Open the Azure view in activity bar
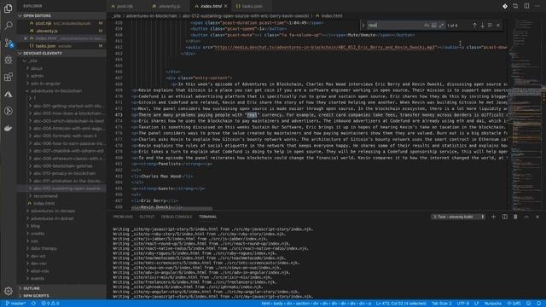Image resolution: width=546 pixels, height=307 pixels. pyautogui.click(x=9, y=94)
